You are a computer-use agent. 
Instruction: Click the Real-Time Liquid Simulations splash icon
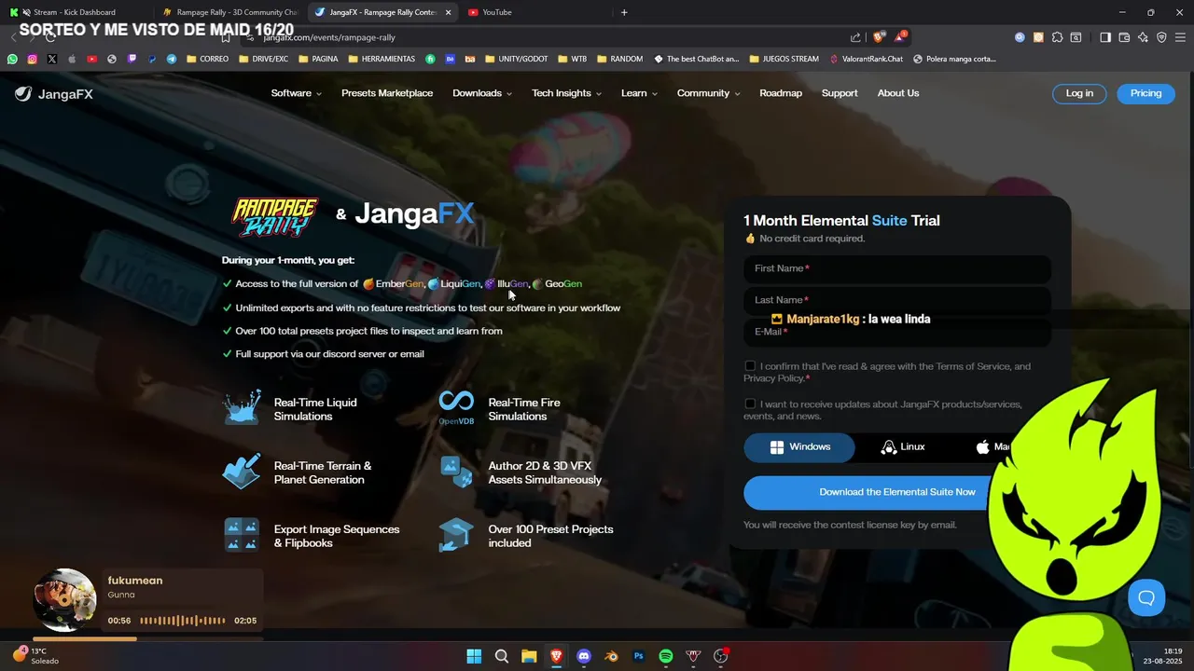click(x=242, y=408)
